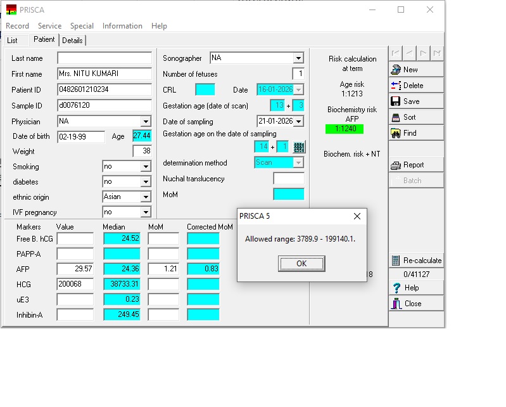Click the green AFP biochemistry risk indicator

click(x=345, y=129)
